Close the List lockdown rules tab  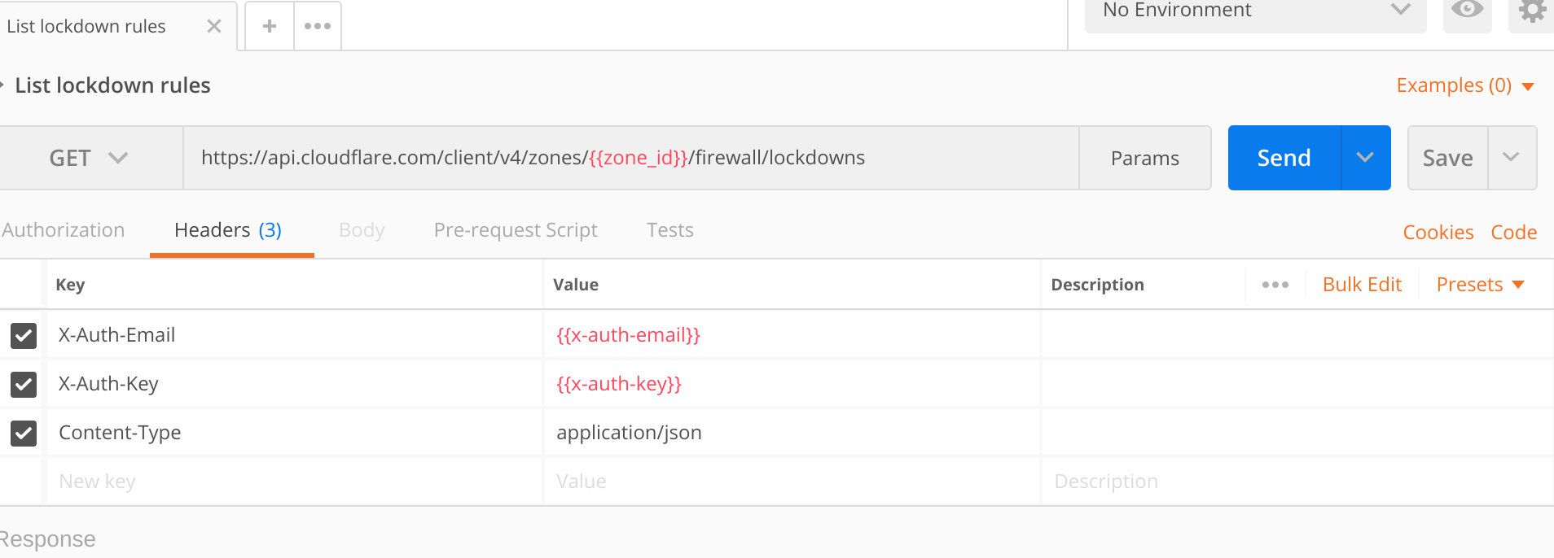214,26
